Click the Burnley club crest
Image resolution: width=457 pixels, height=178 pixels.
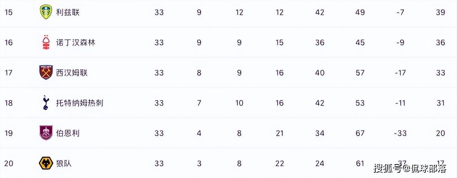click(46, 133)
